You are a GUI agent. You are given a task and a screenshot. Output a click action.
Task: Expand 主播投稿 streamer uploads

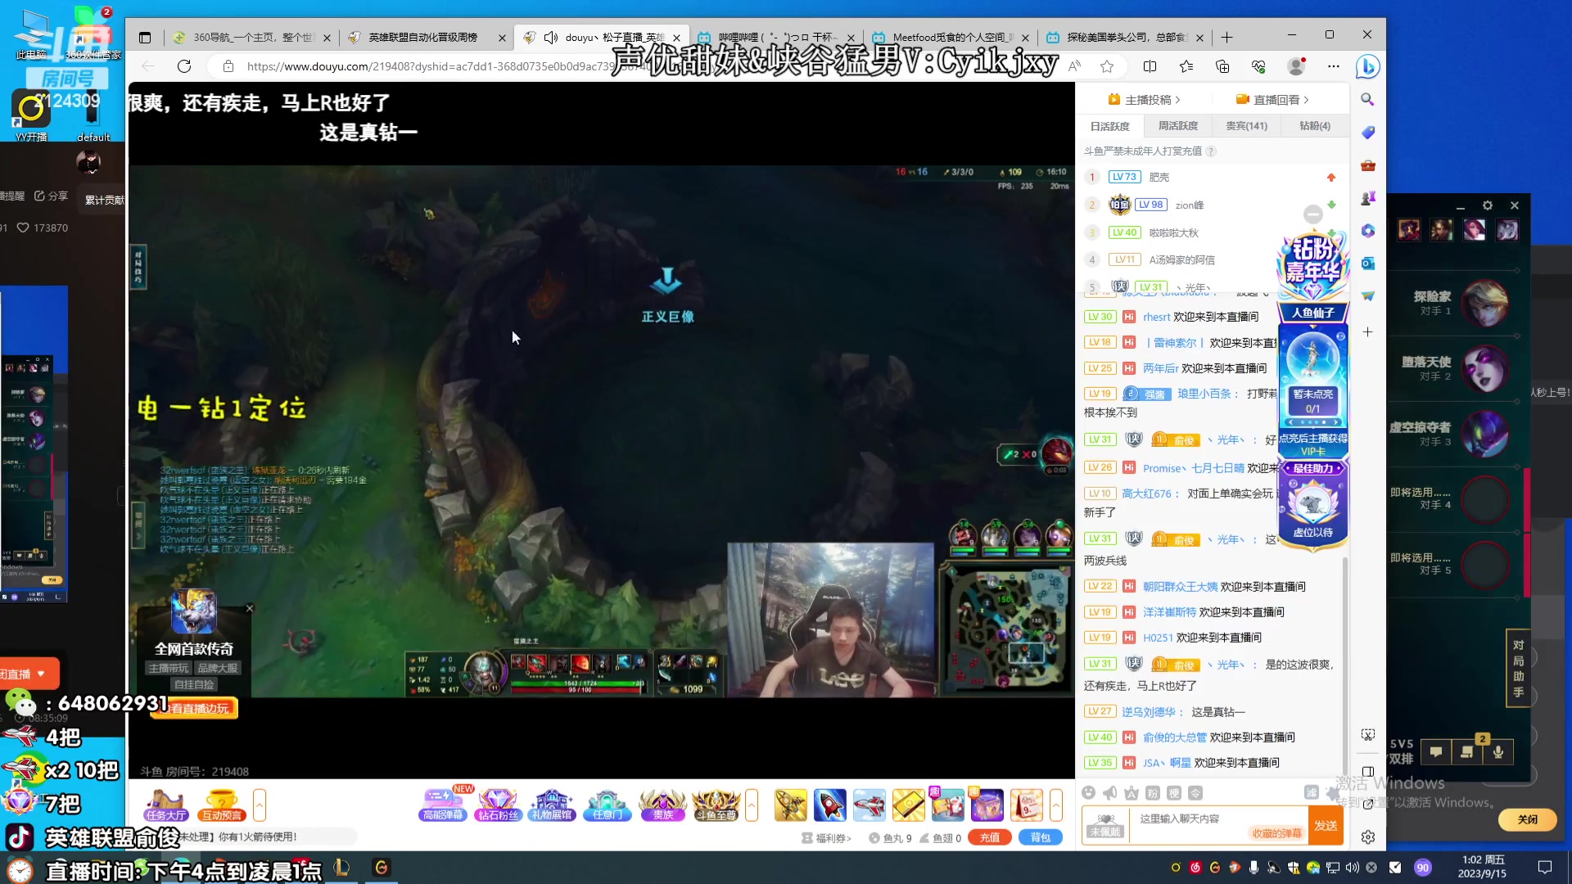point(1144,99)
